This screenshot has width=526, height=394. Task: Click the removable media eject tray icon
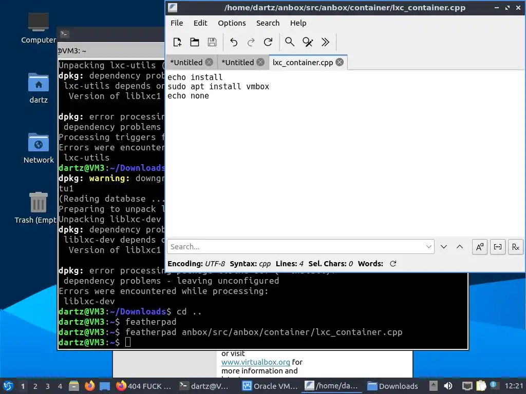click(x=434, y=386)
